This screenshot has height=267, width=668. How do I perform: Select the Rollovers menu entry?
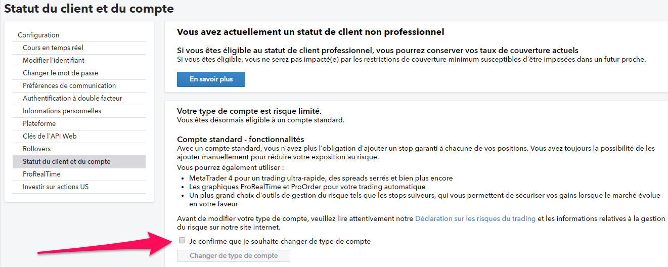[37, 149]
